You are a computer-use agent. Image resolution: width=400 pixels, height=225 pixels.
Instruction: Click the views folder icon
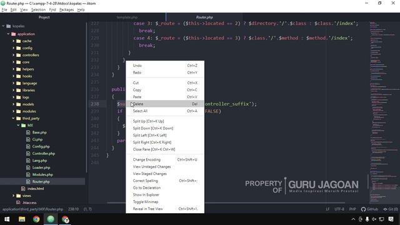coord(18,196)
